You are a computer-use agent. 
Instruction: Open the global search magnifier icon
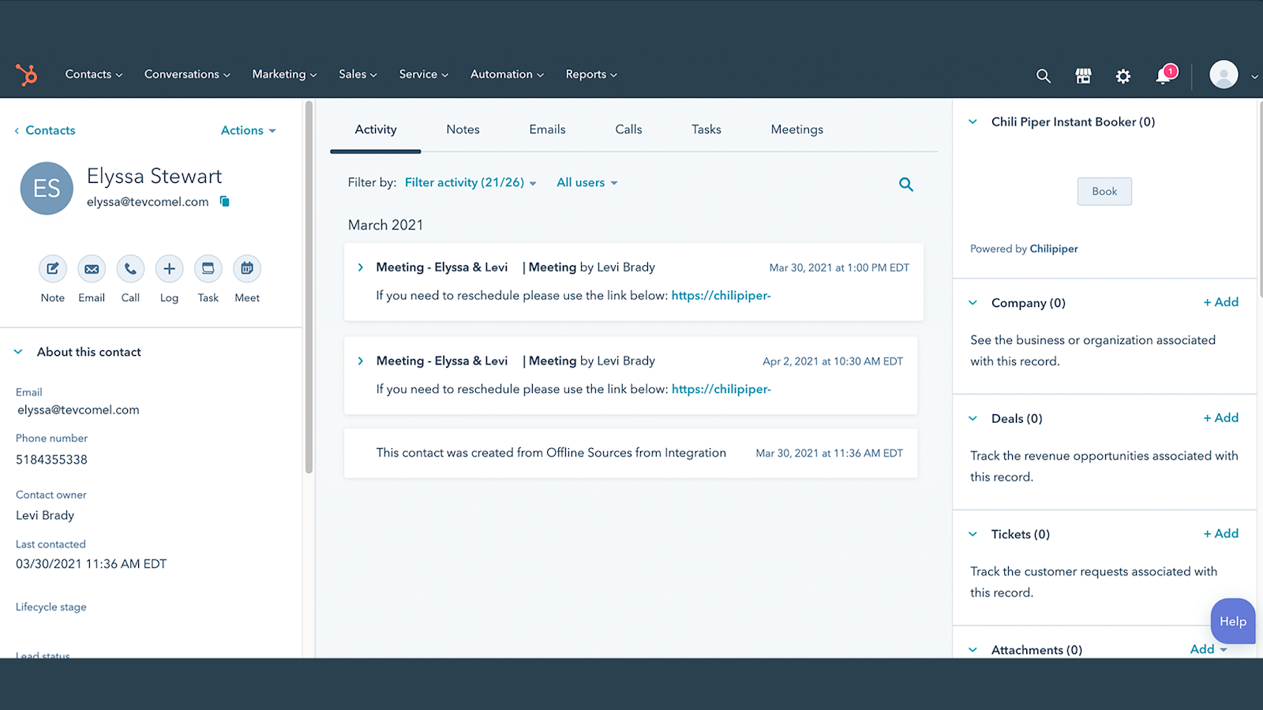click(x=1044, y=76)
